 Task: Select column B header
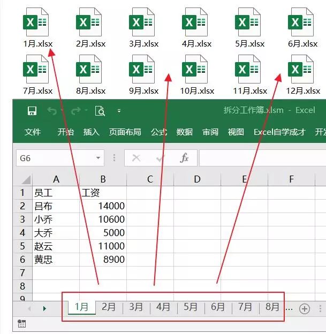click(x=103, y=179)
